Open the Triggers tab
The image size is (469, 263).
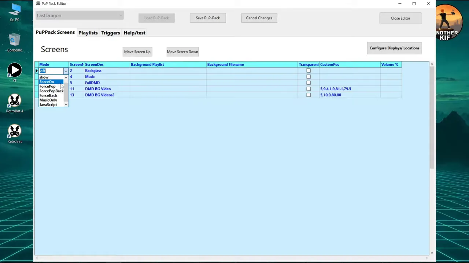click(x=110, y=33)
